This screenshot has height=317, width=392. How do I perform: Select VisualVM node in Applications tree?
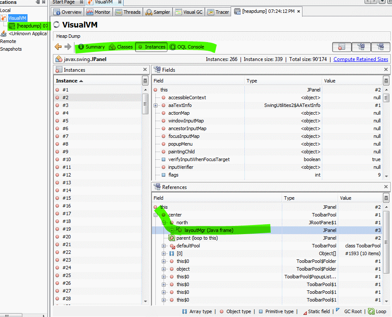17,18
